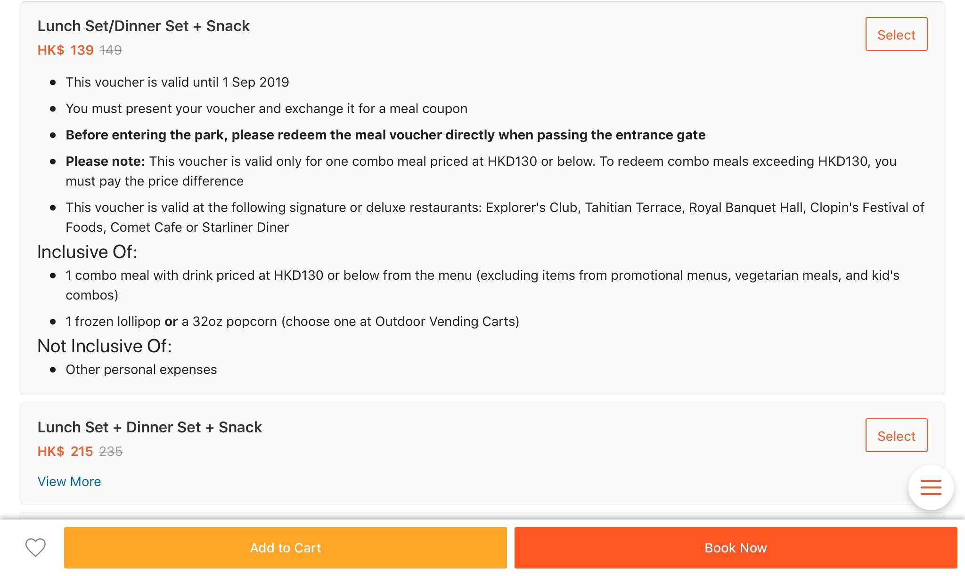The image size is (965, 576).
Task: Click the Not Inclusive Of heading
Action: click(x=105, y=346)
